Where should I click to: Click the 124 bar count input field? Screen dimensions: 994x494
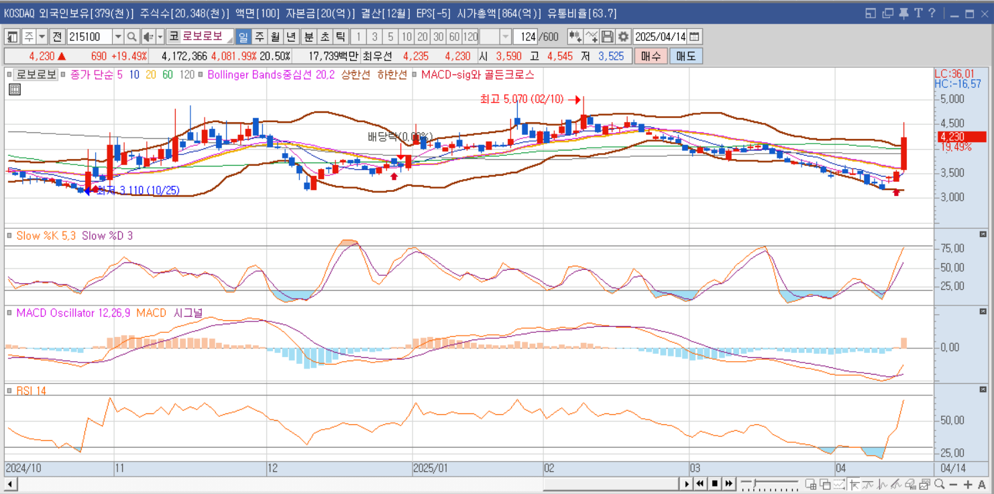click(525, 37)
